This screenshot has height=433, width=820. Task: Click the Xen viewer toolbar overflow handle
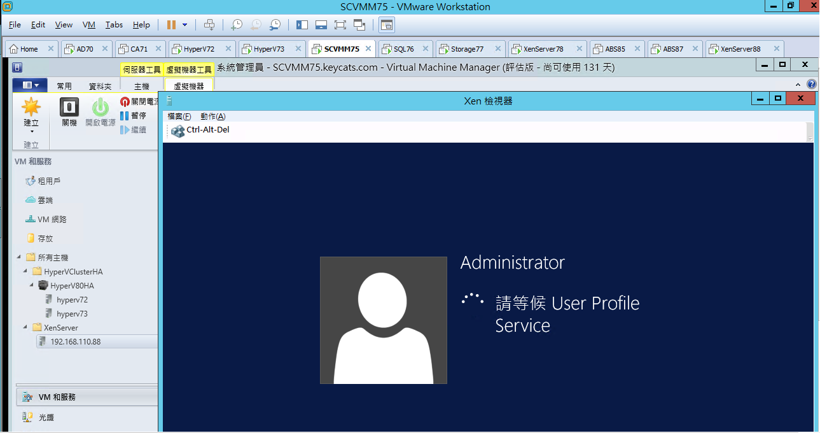pyautogui.click(x=810, y=132)
